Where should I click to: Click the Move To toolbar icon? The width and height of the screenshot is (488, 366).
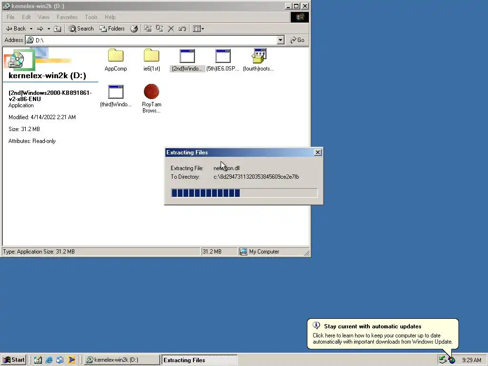[148, 29]
